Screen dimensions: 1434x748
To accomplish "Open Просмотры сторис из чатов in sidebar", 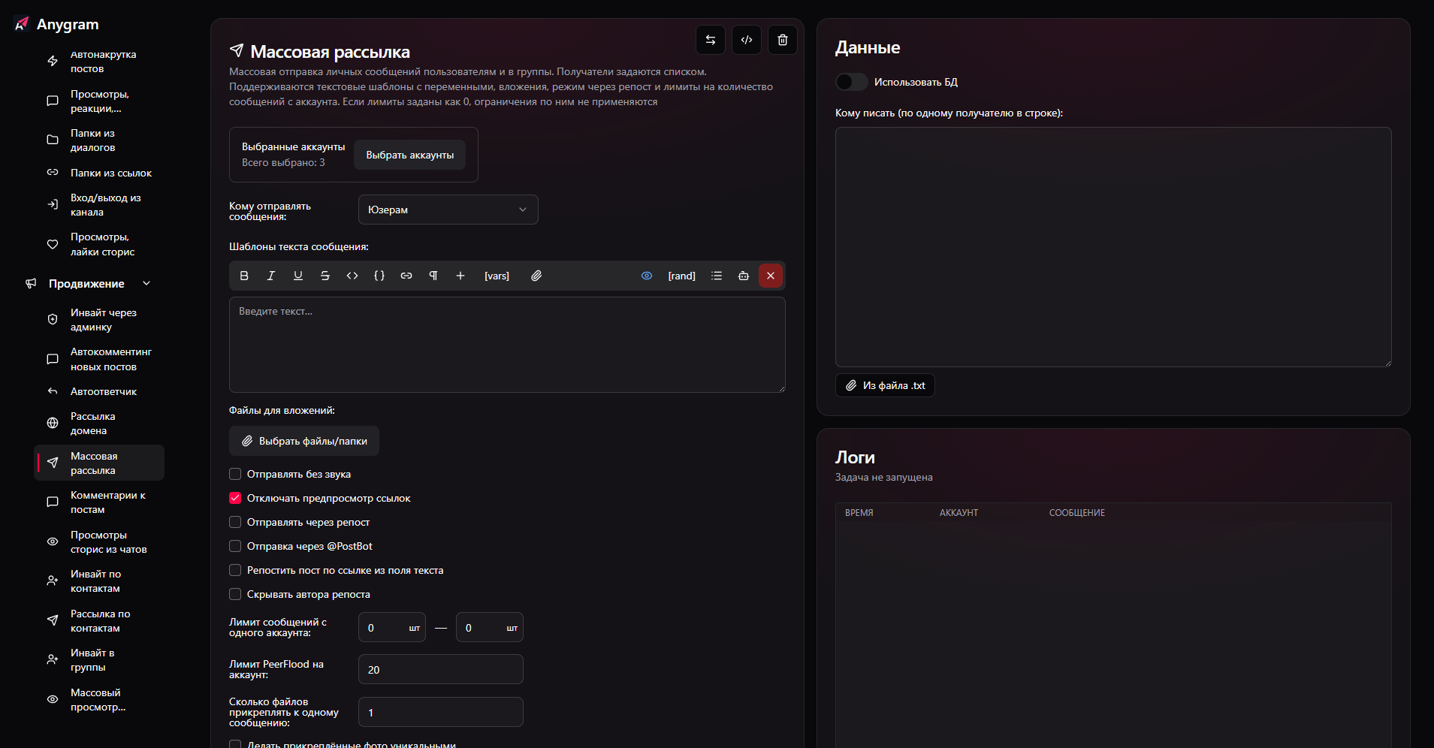I will coord(99,541).
